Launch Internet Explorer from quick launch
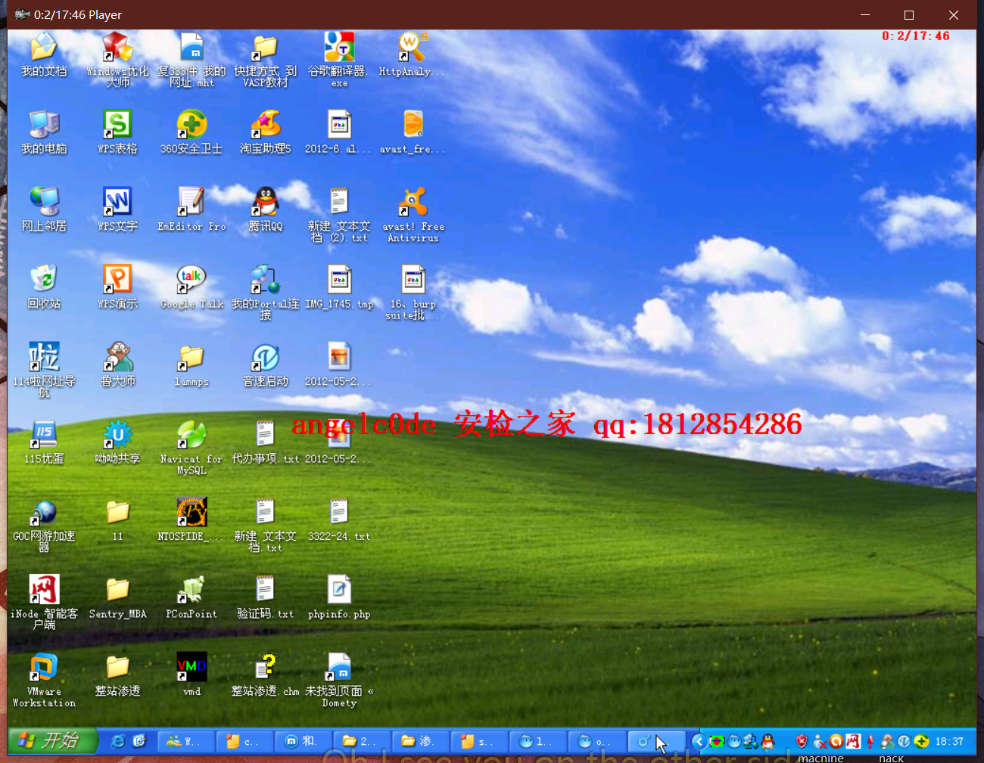The height and width of the screenshot is (763, 984). coord(117,741)
